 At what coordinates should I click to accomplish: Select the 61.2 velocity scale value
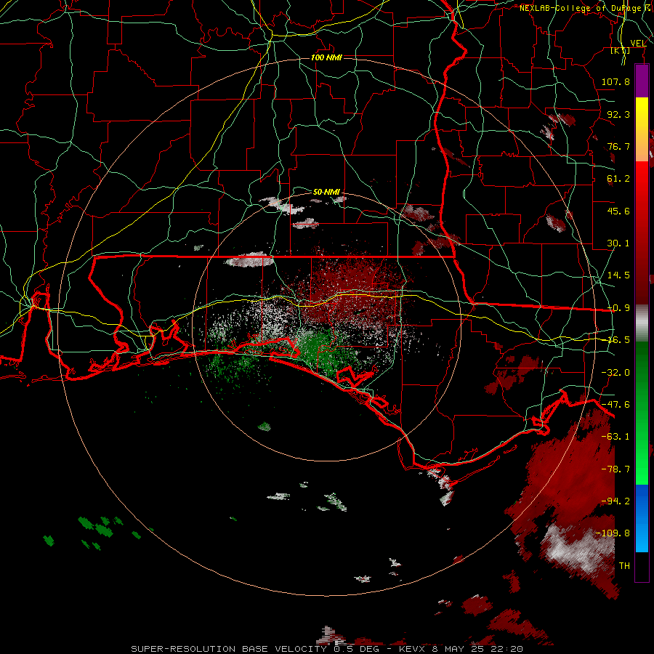click(x=618, y=179)
